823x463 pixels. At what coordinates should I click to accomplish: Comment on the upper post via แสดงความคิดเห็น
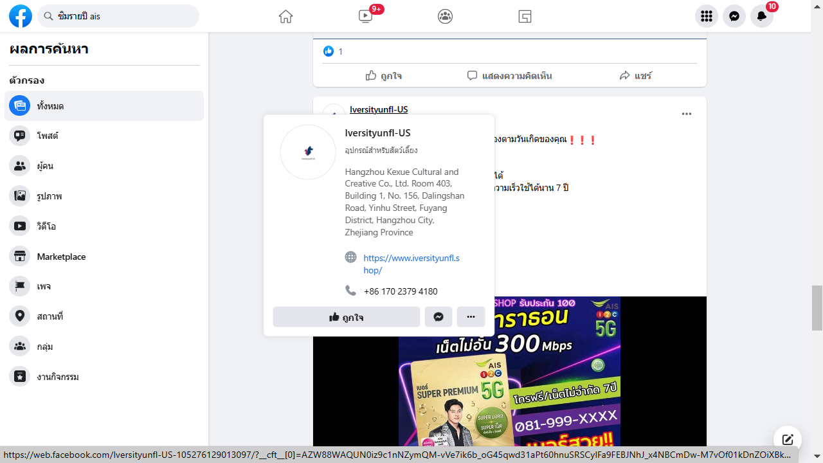click(509, 75)
